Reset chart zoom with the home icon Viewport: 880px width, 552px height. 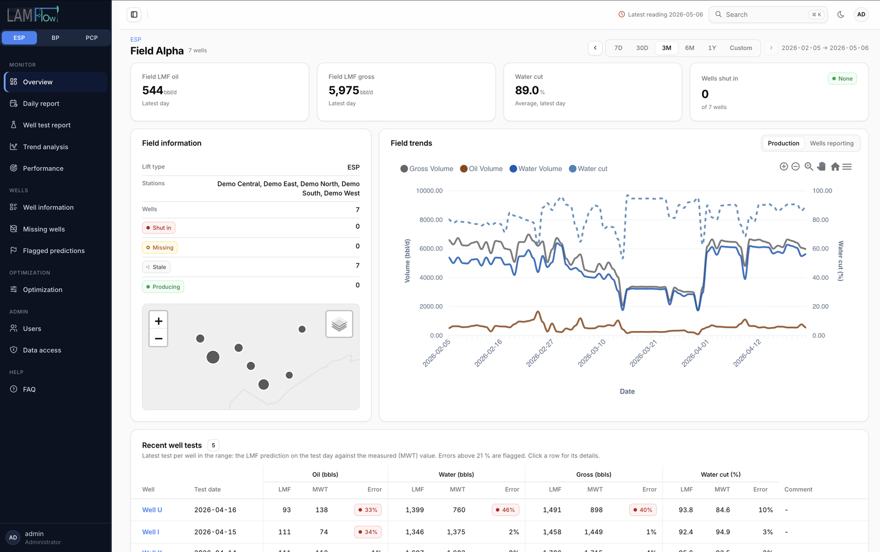[x=835, y=167]
